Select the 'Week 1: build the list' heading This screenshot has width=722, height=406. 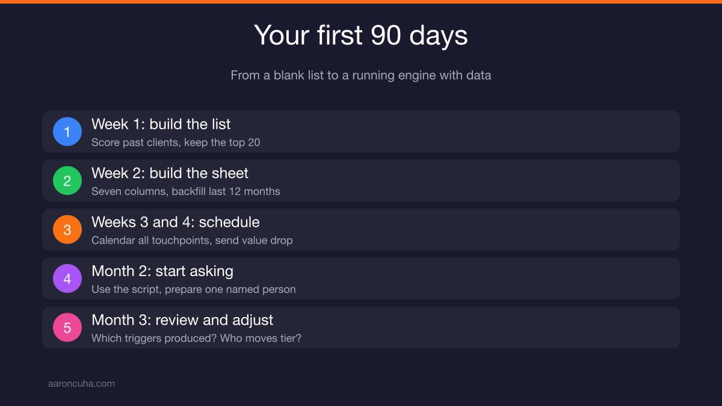pyautogui.click(x=161, y=125)
